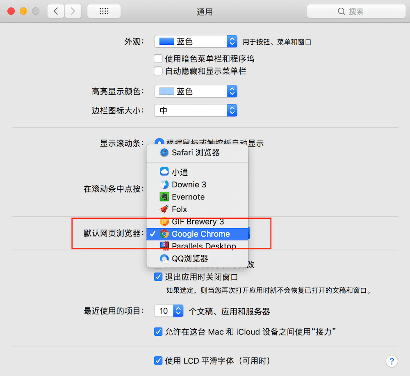
Task: Click the forward navigation arrow
Action: coord(73,11)
